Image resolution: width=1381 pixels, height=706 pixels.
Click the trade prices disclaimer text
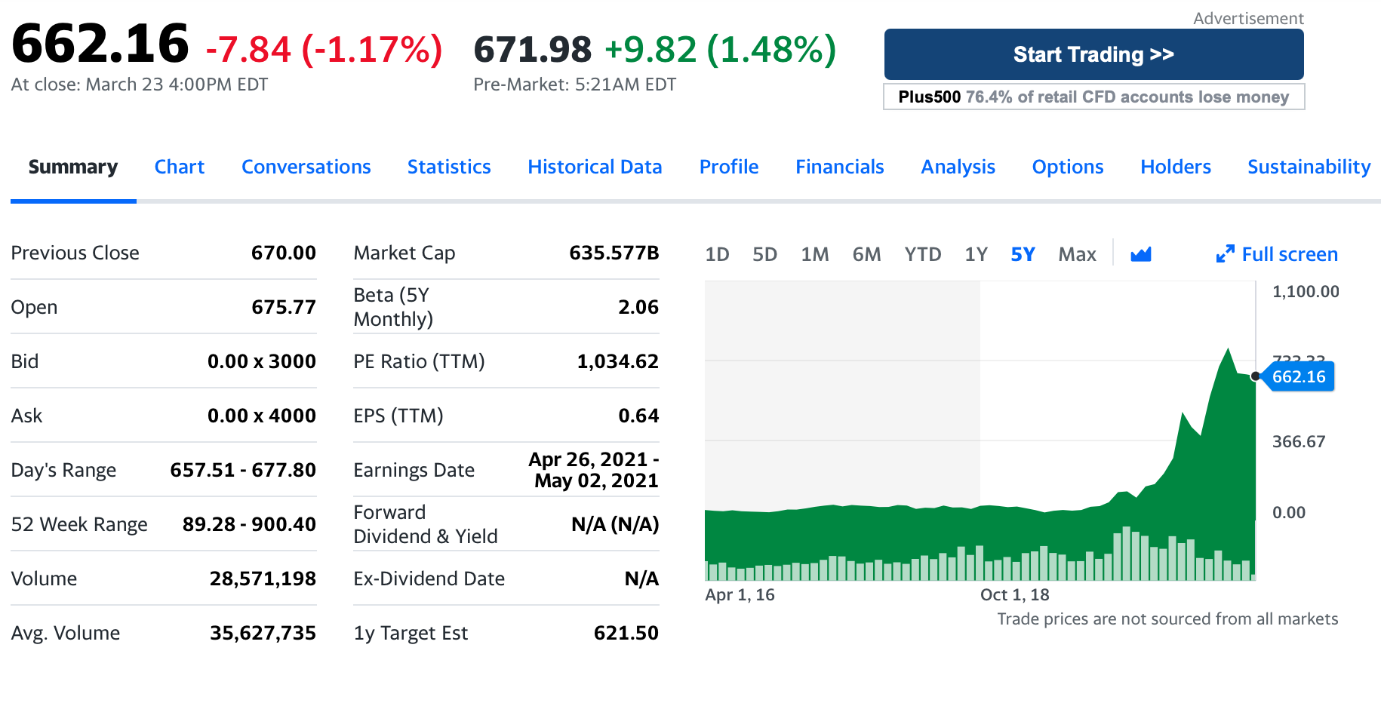coord(1167,619)
